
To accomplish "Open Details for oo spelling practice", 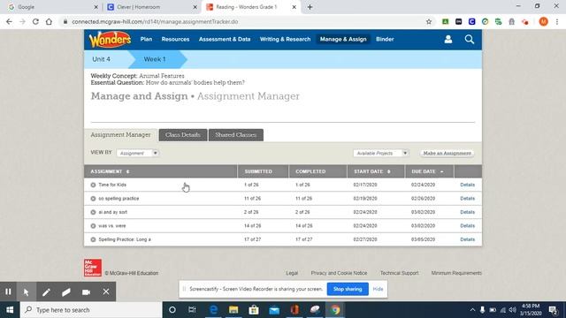I will tap(468, 199).
